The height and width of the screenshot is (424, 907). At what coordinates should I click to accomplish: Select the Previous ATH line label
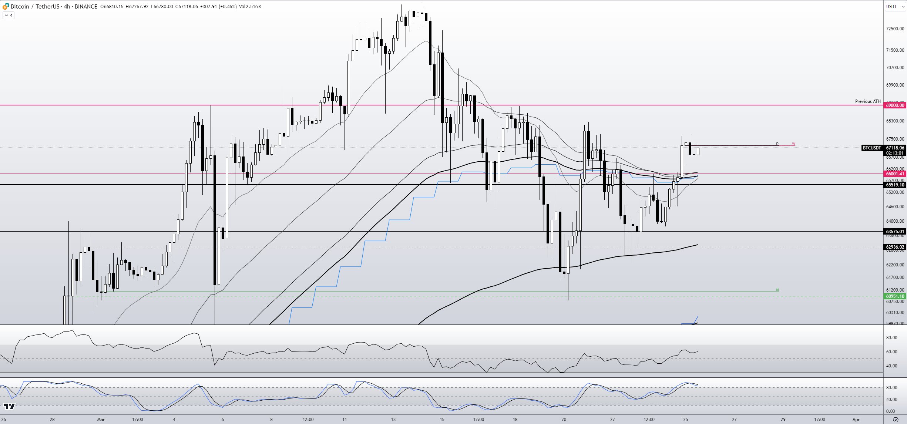(868, 101)
